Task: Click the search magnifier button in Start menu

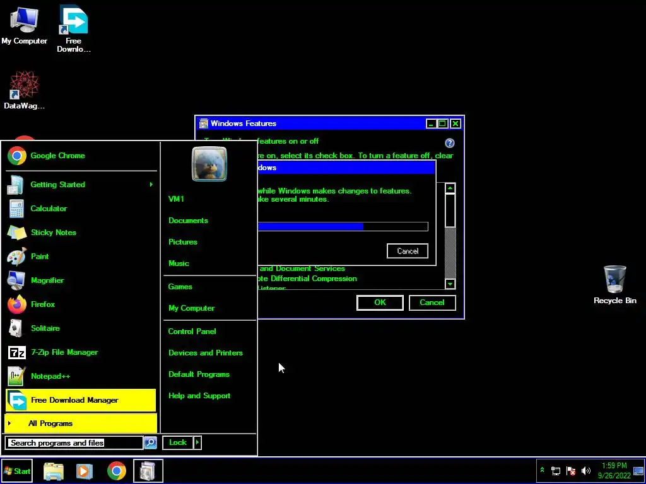Action: tap(150, 442)
